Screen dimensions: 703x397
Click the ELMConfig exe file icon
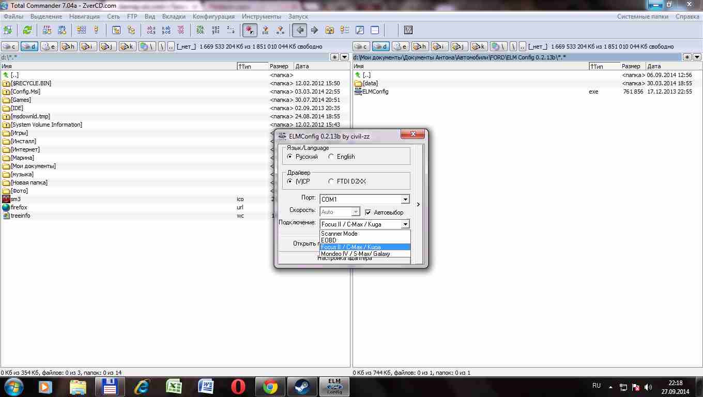[358, 91]
